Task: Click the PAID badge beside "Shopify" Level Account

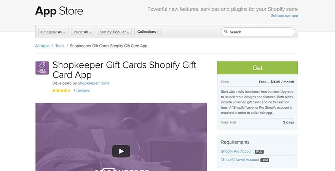Action: tap(265, 160)
